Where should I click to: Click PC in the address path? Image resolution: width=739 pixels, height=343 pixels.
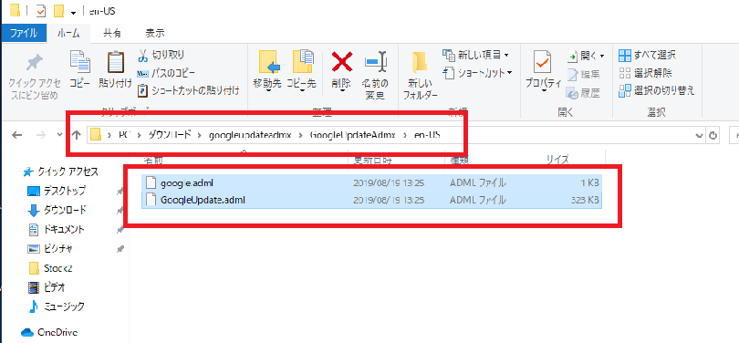124,135
